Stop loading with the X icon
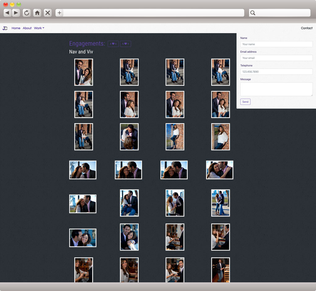The height and width of the screenshot is (291, 316). pyautogui.click(x=48, y=13)
